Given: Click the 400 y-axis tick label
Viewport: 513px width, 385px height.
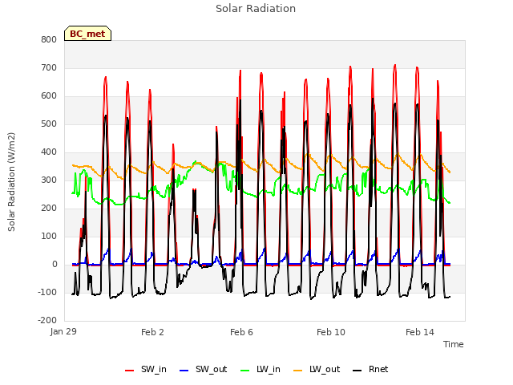Looking at the screenshot, I should point(49,152).
